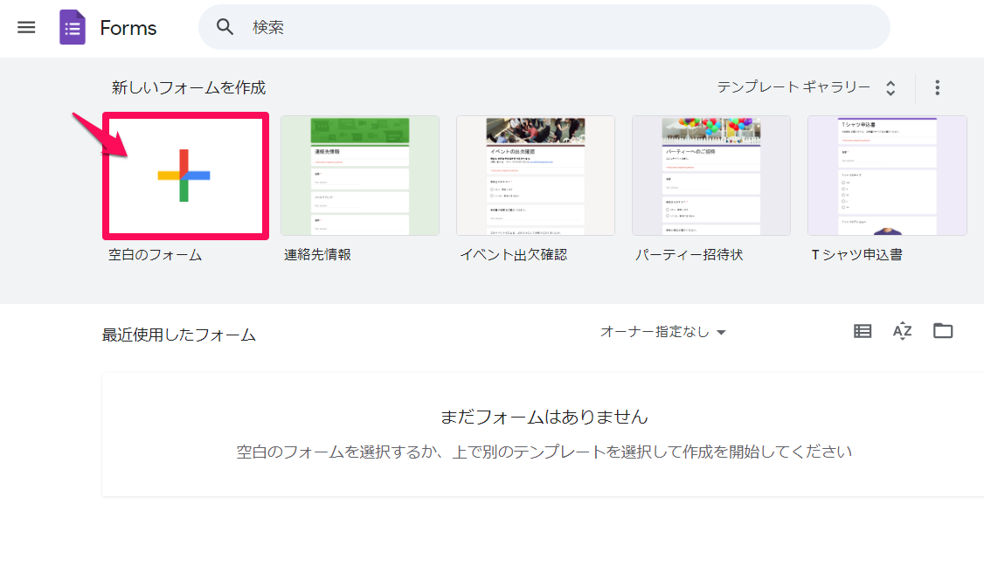Viewport: 984px width, 566px height.
Task: Focus the 検索 search field
Action: tap(544, 27)
